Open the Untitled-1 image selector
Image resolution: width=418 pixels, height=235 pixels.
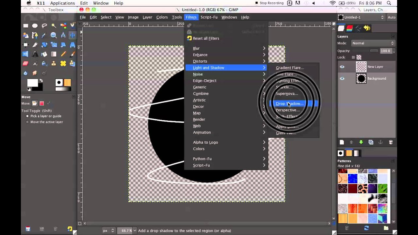[x=362, y=17]
